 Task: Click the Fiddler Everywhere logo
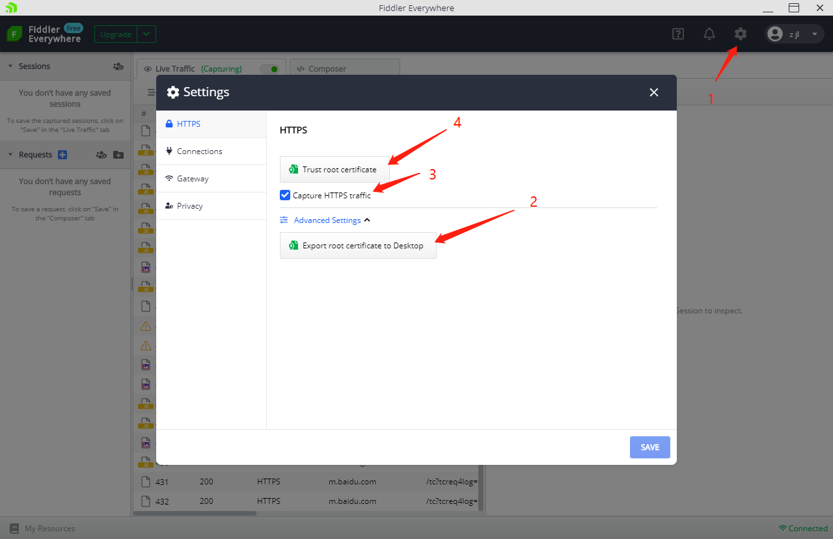(44, 34)
